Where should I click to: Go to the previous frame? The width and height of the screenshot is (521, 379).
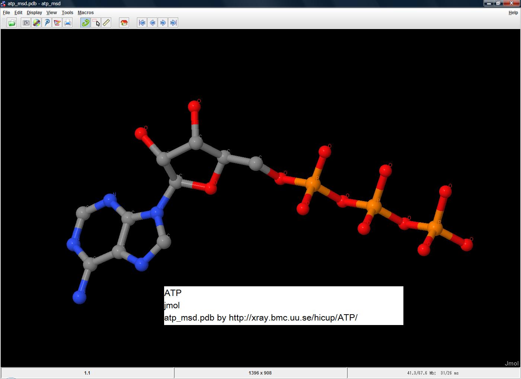152,23
